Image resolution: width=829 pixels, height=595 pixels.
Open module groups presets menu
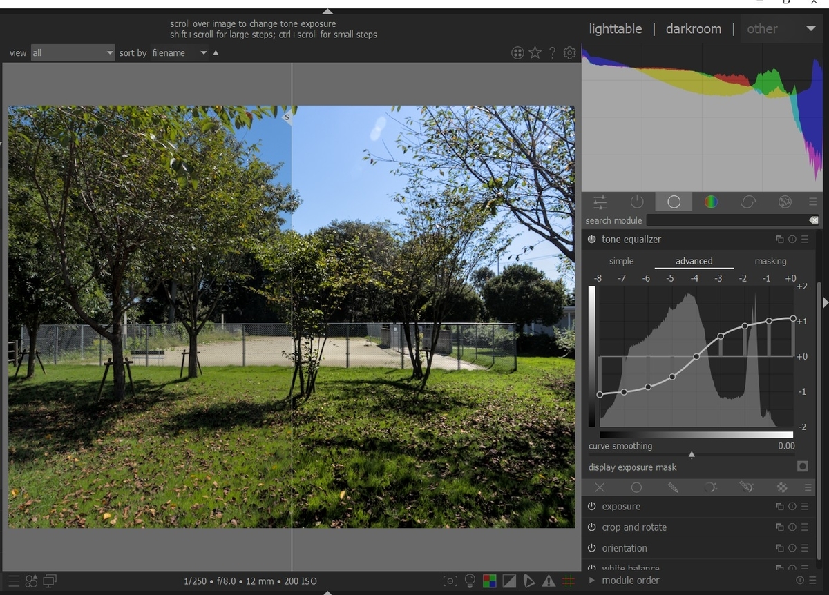(812, 202)
